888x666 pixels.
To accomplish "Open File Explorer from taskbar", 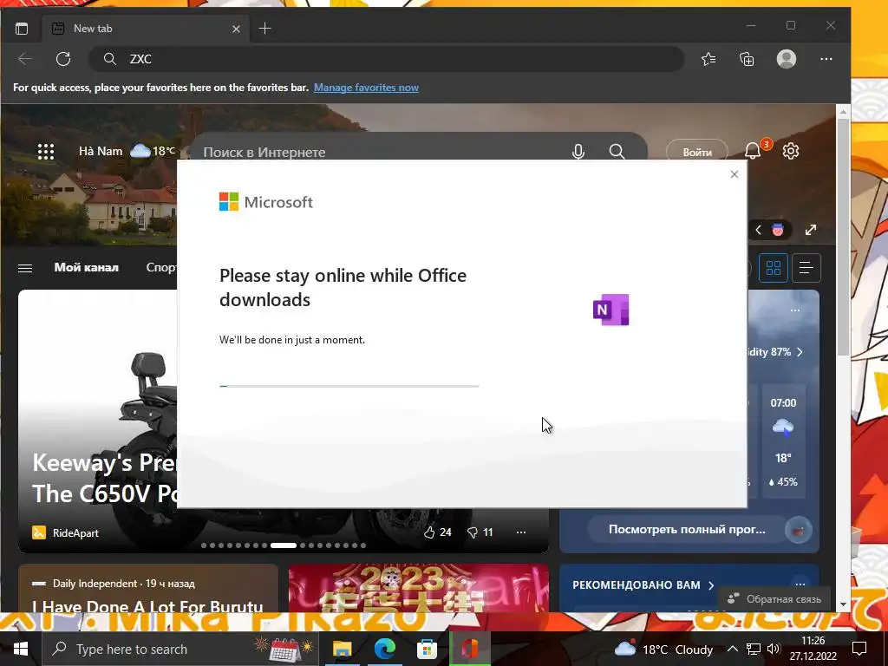I will point(342,649).
